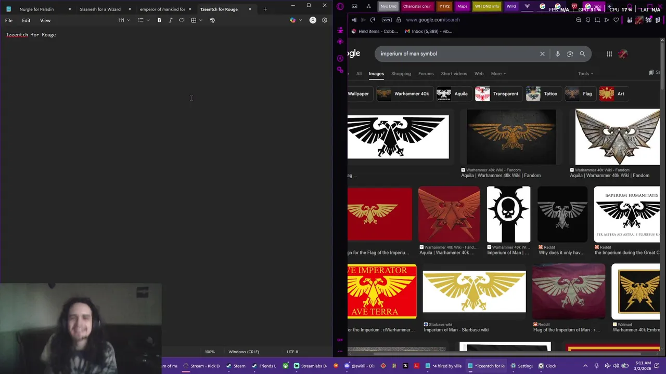Open Google image search Tools
Image resolution: width=666 pixels, height=374 pixels.
pyautogui.click(x=585, y=74)
